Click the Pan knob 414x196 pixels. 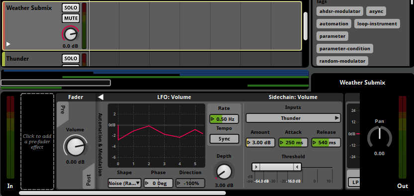click(379, 137)
